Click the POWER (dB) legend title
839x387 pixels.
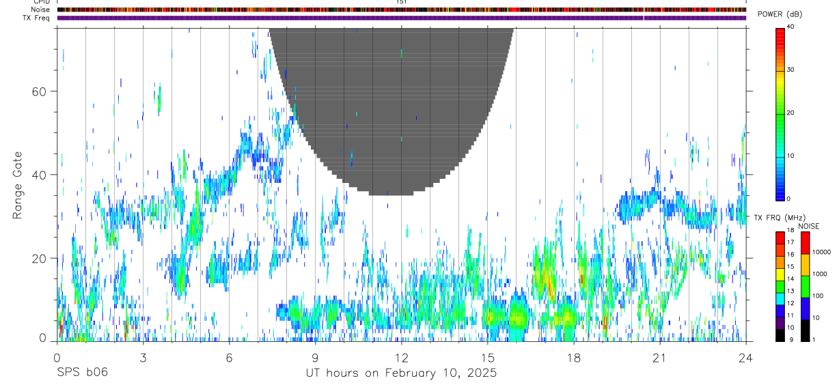[780, 14]
